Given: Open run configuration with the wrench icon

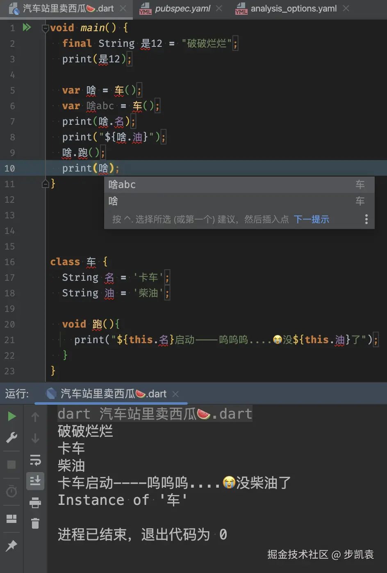Looking at the screenshot, I should click(11, 436).
